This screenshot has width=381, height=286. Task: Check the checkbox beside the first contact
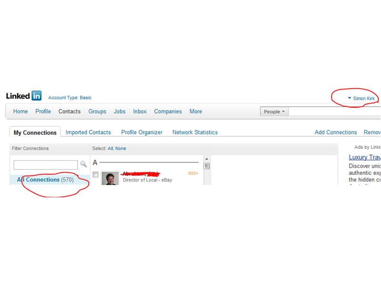click(x=95, y=174)
